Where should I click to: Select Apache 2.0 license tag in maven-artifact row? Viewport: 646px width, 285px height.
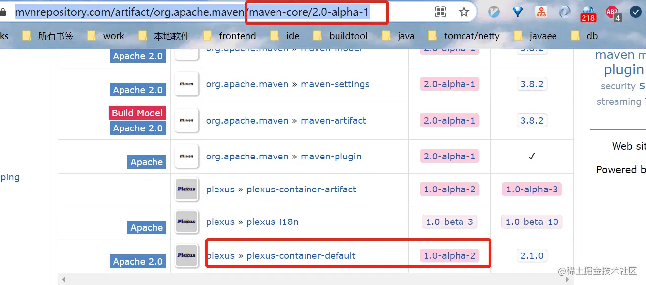(138, 128)
